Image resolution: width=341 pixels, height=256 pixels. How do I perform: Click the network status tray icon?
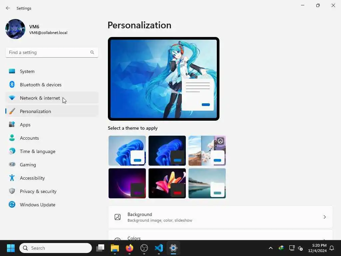[x=292, y=248]
